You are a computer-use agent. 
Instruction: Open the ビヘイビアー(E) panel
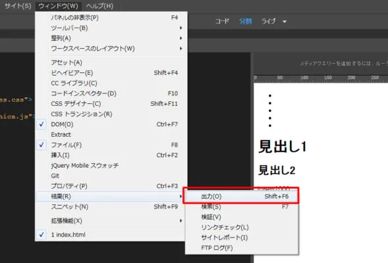point(111,73)
